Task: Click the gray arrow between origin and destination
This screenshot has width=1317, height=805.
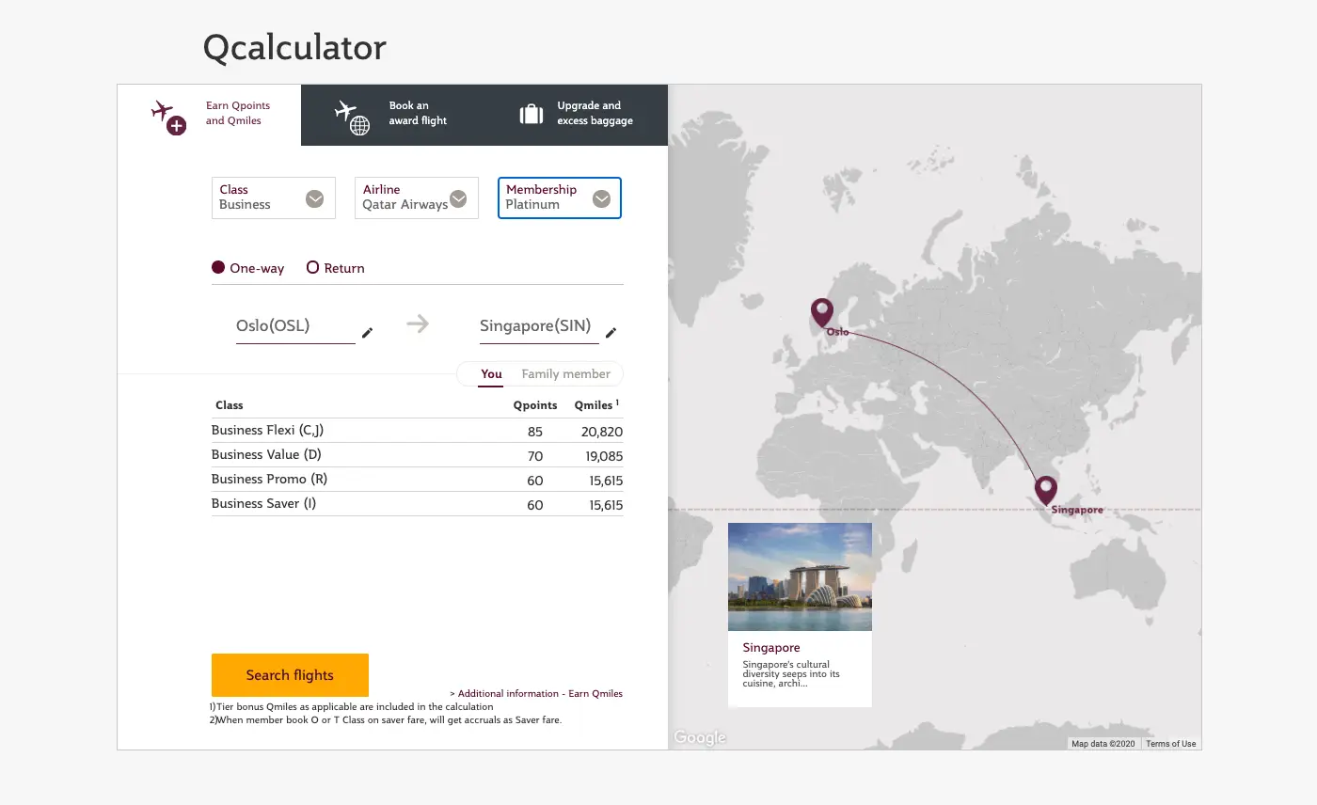Action: [417, 324]
